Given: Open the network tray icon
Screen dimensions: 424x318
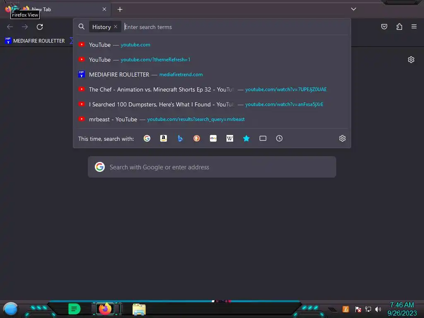Looking at the screenshot, I should click(368, 309).
